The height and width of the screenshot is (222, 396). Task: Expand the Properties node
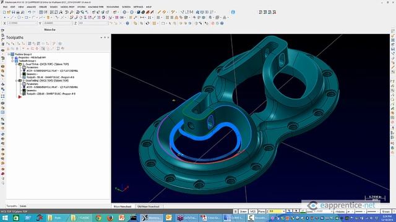coord(12,57)
